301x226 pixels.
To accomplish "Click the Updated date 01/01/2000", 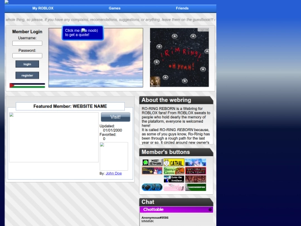I will point(113,130).
